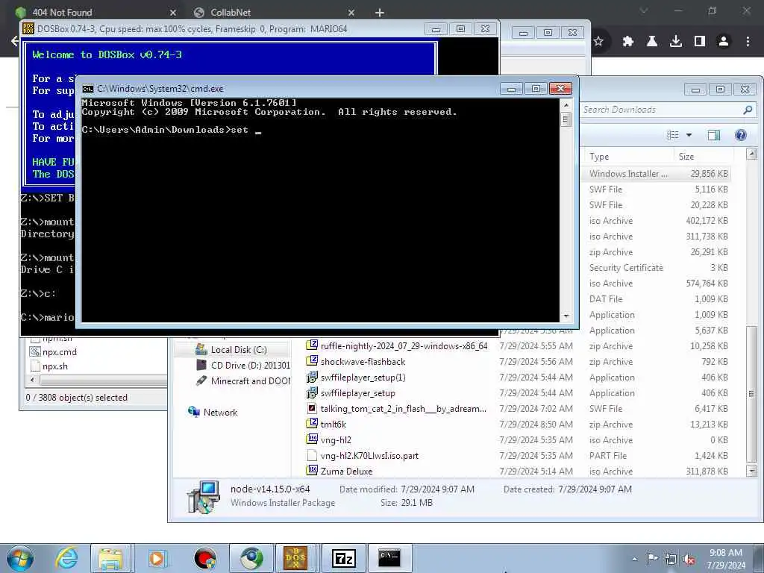Screen dimensions: 764x573
Task: Open Windows Explorer from the taskbar
Action: click(111, 558)
